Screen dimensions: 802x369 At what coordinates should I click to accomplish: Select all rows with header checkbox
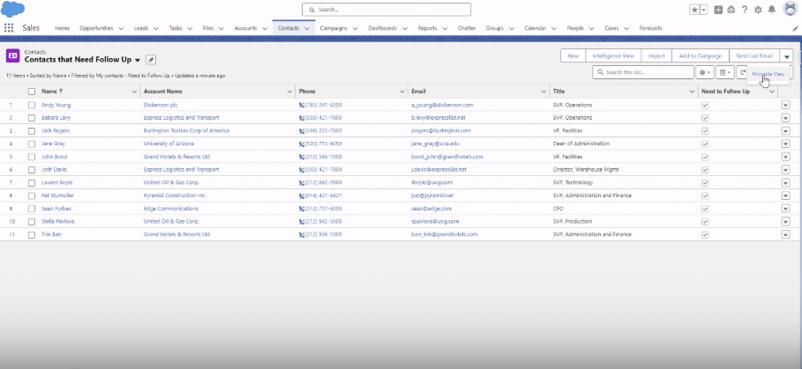pyautogui.click(x=32, y=92)
